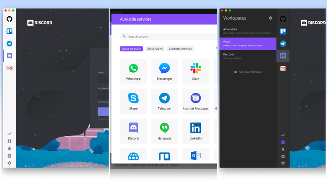327x183 pixels.
Task: Select the Most popular filter tab
Action: 131,49
